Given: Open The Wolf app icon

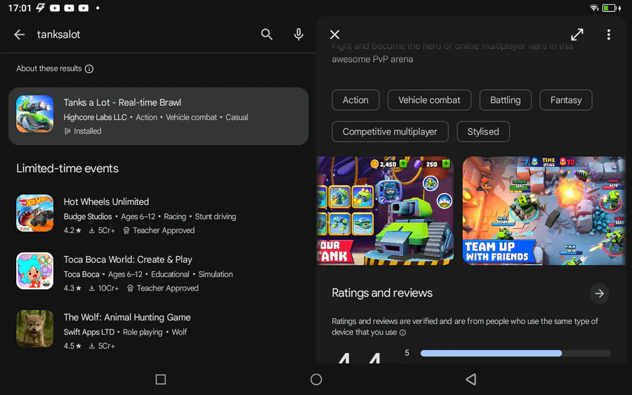Looking at the screenshot, I should pos(34,328).
